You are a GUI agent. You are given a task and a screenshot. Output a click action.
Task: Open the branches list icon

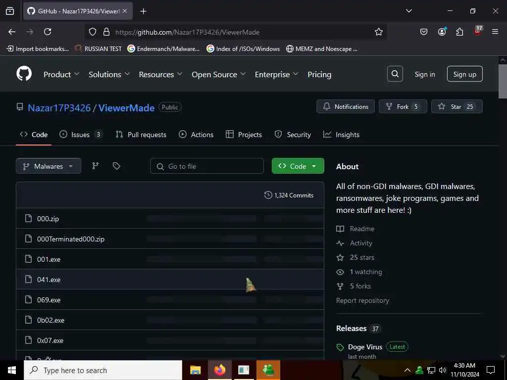tap(95, 166)
